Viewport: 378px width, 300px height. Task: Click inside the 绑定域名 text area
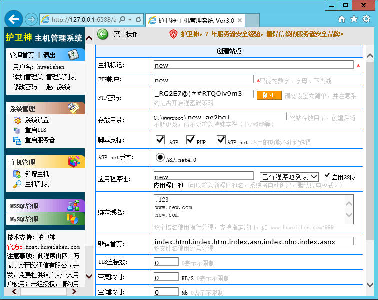(x=254, y=209)
